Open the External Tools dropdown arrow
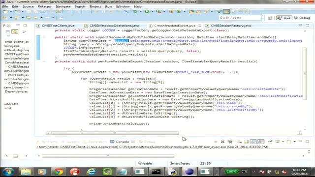 click(164, 11)
